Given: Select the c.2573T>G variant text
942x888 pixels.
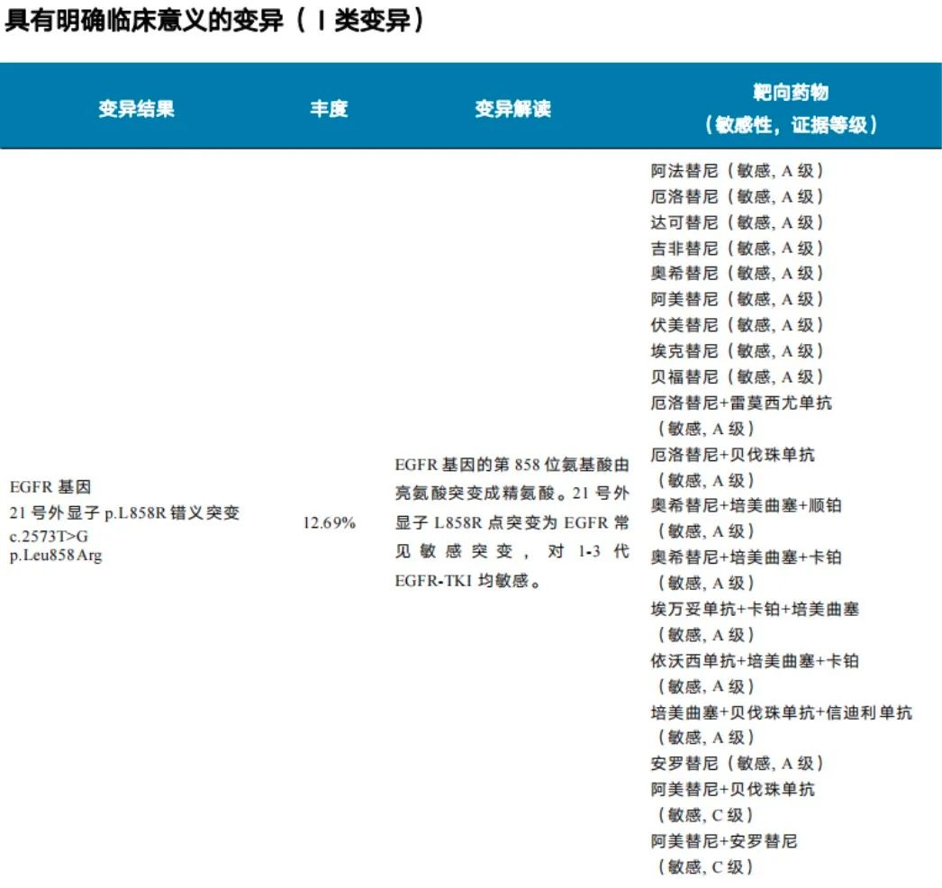Looking at the screenshot, I should (x=50, y=537).
